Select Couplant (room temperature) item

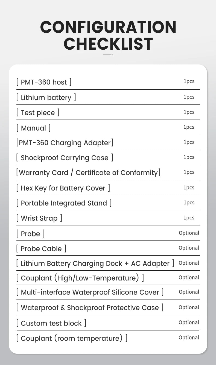(x=72, y=338)
